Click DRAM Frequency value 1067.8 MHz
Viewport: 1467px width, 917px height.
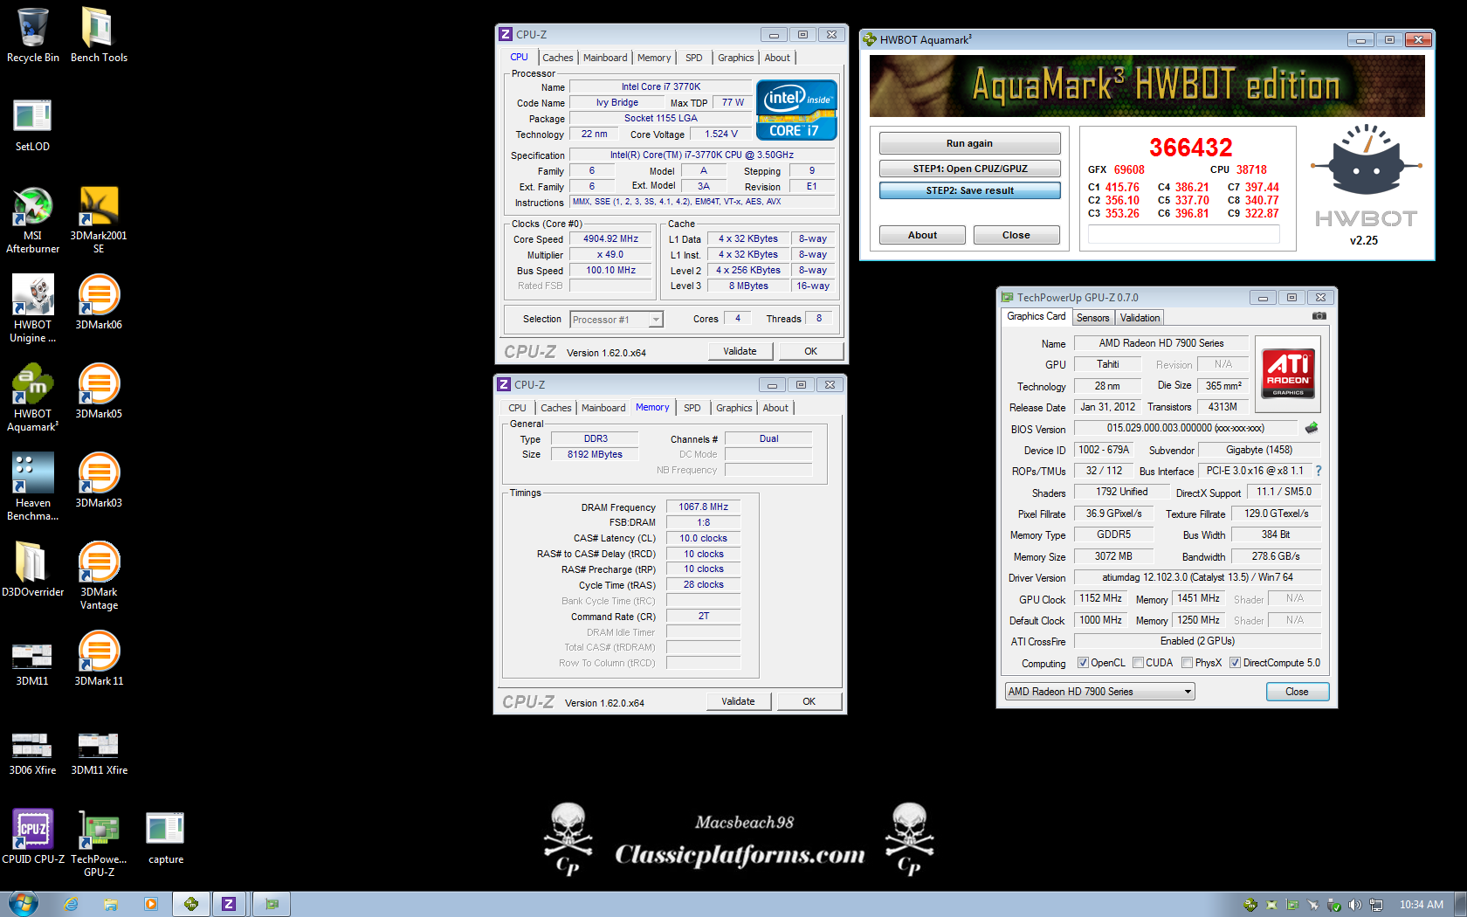(703, 507)
